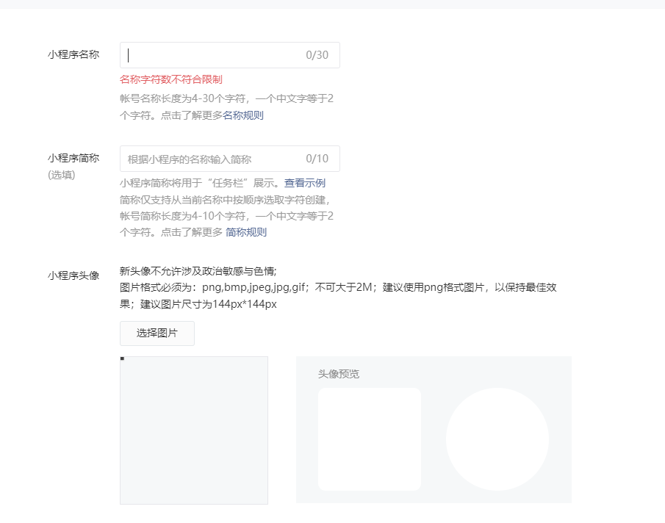Click the 小程序简称 label

(73, 158)
